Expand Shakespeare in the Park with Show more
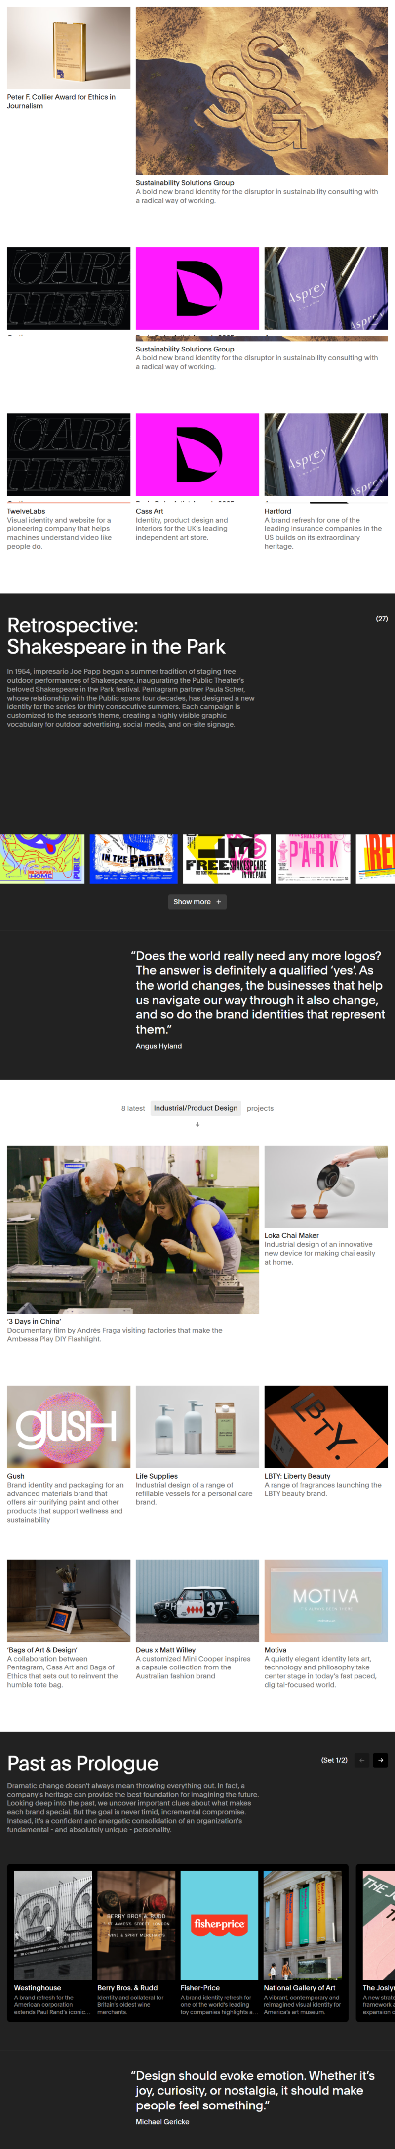This screenshot has width=395, height=2149. (197, 902)
